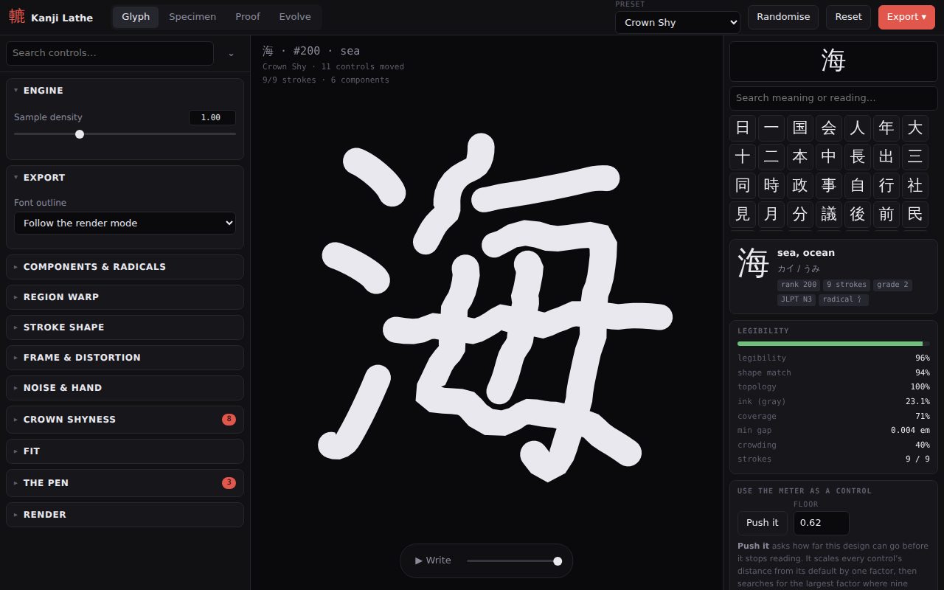Select the 分 kanji tile
Screen dimensions: 944x590
click(x=800, y=214)
